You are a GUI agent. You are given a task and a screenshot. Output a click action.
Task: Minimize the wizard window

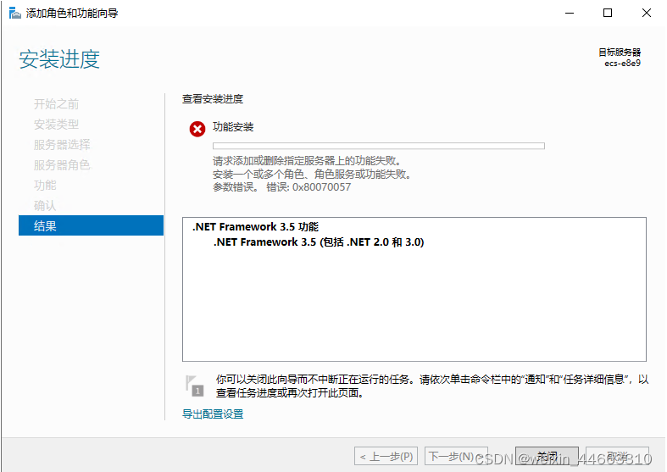[567, 14]
